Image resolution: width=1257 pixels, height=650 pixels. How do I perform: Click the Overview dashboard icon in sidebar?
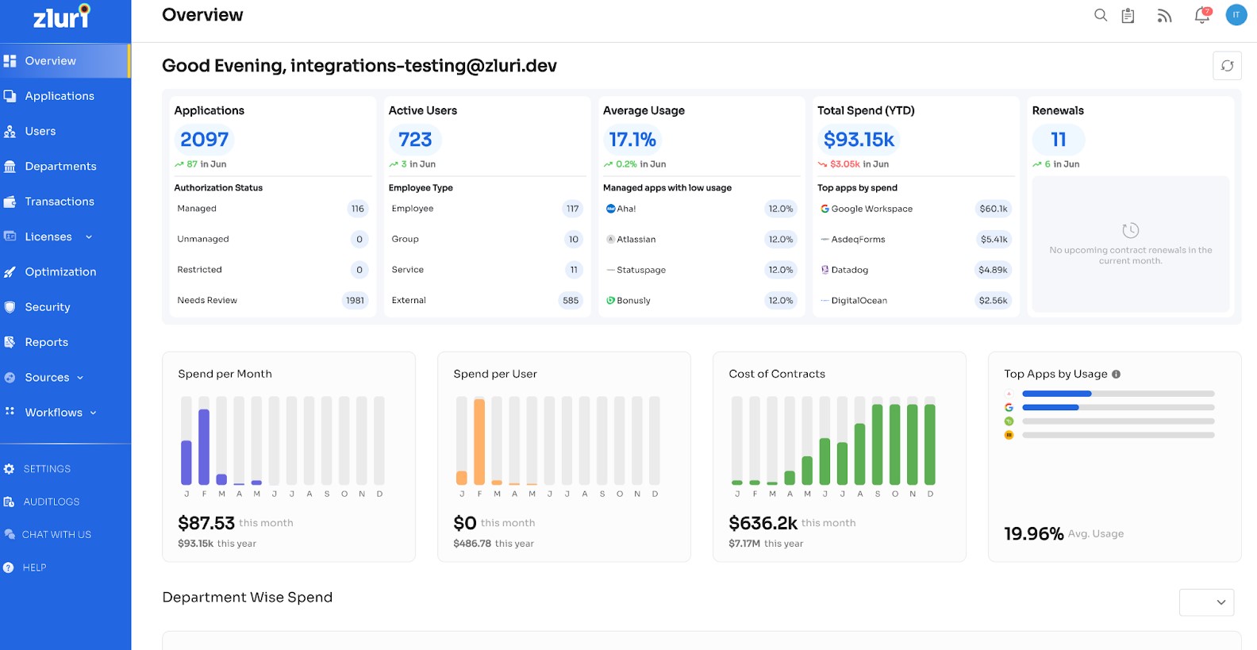10,61
